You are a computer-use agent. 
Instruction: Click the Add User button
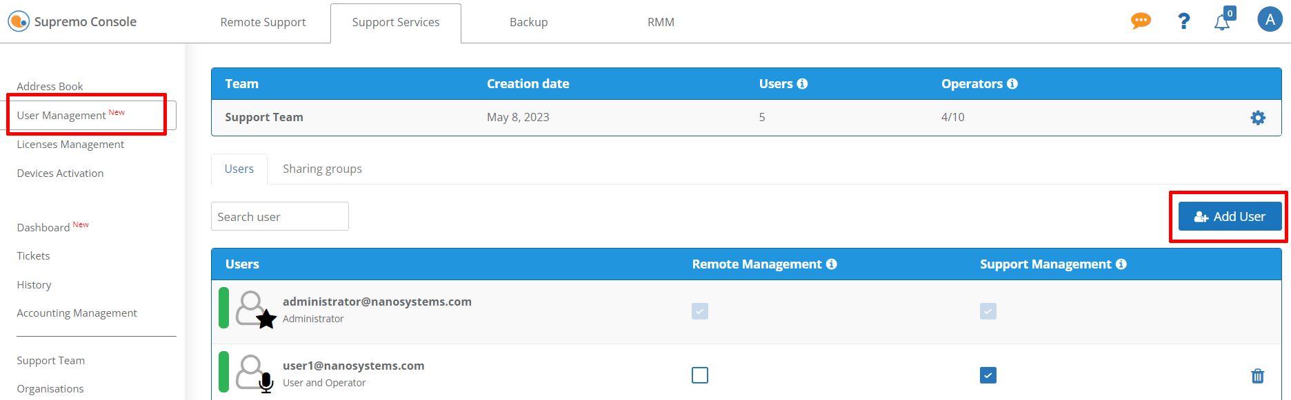tap(1230, 216)
